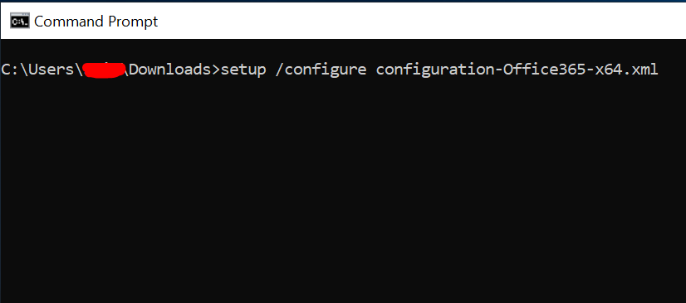The width and height of the screenshot is (686, 303).
Task: Click the word Users in the path
Action: [x=51, y=70]
